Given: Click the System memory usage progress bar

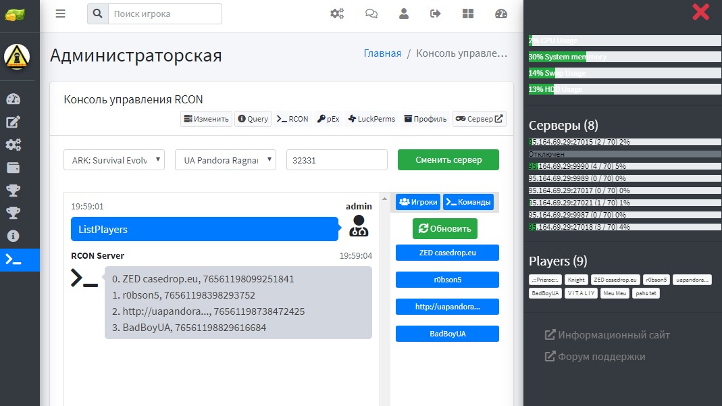Looking at the screenshot, I should point(624,57).
